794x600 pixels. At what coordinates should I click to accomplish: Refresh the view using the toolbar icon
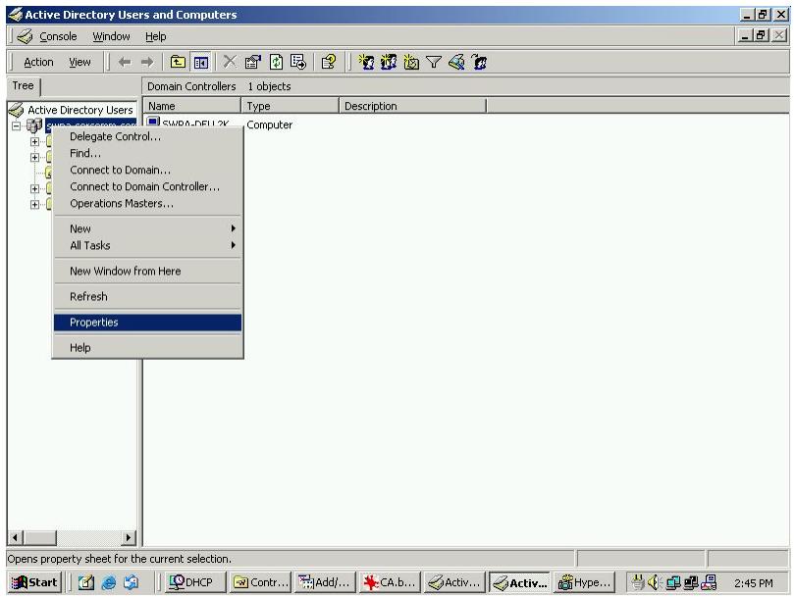pos(276,61)
